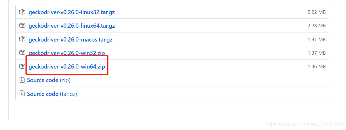Click the zip file icon beside Source code (zip)
Screen dimensions: 346x130
pos(22,80)
